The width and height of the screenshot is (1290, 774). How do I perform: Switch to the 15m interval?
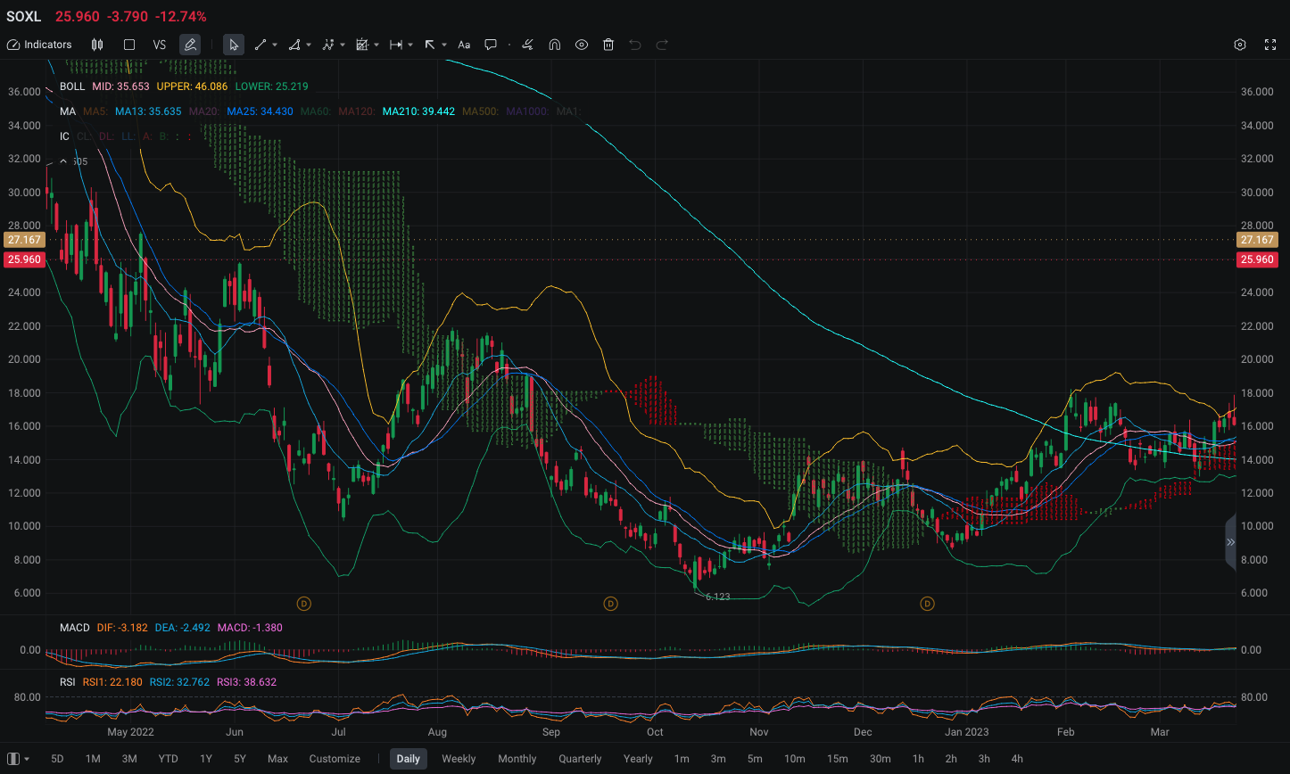point(837,759)
